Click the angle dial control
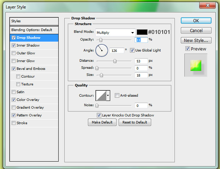This screenshot has height=169, width=220. coord(101,50)
